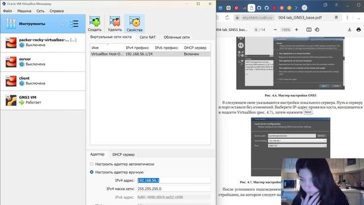
Task: Open the Сеть menu
Action: [x=40, y=11]
